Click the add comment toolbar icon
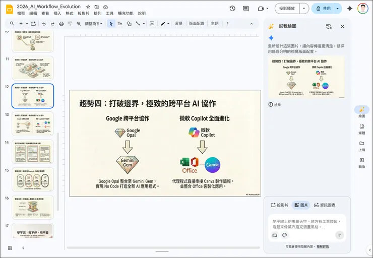Image resolution: width=373 pixels, height=258 pixels. (x=152, y=24)
